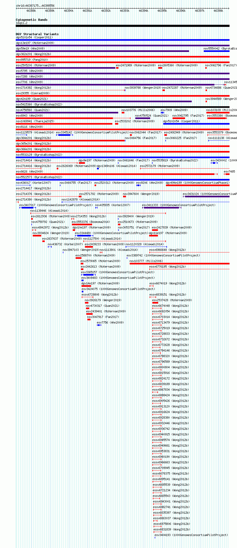Open esv29355 (Conrad2009) variant

(33, 93)
